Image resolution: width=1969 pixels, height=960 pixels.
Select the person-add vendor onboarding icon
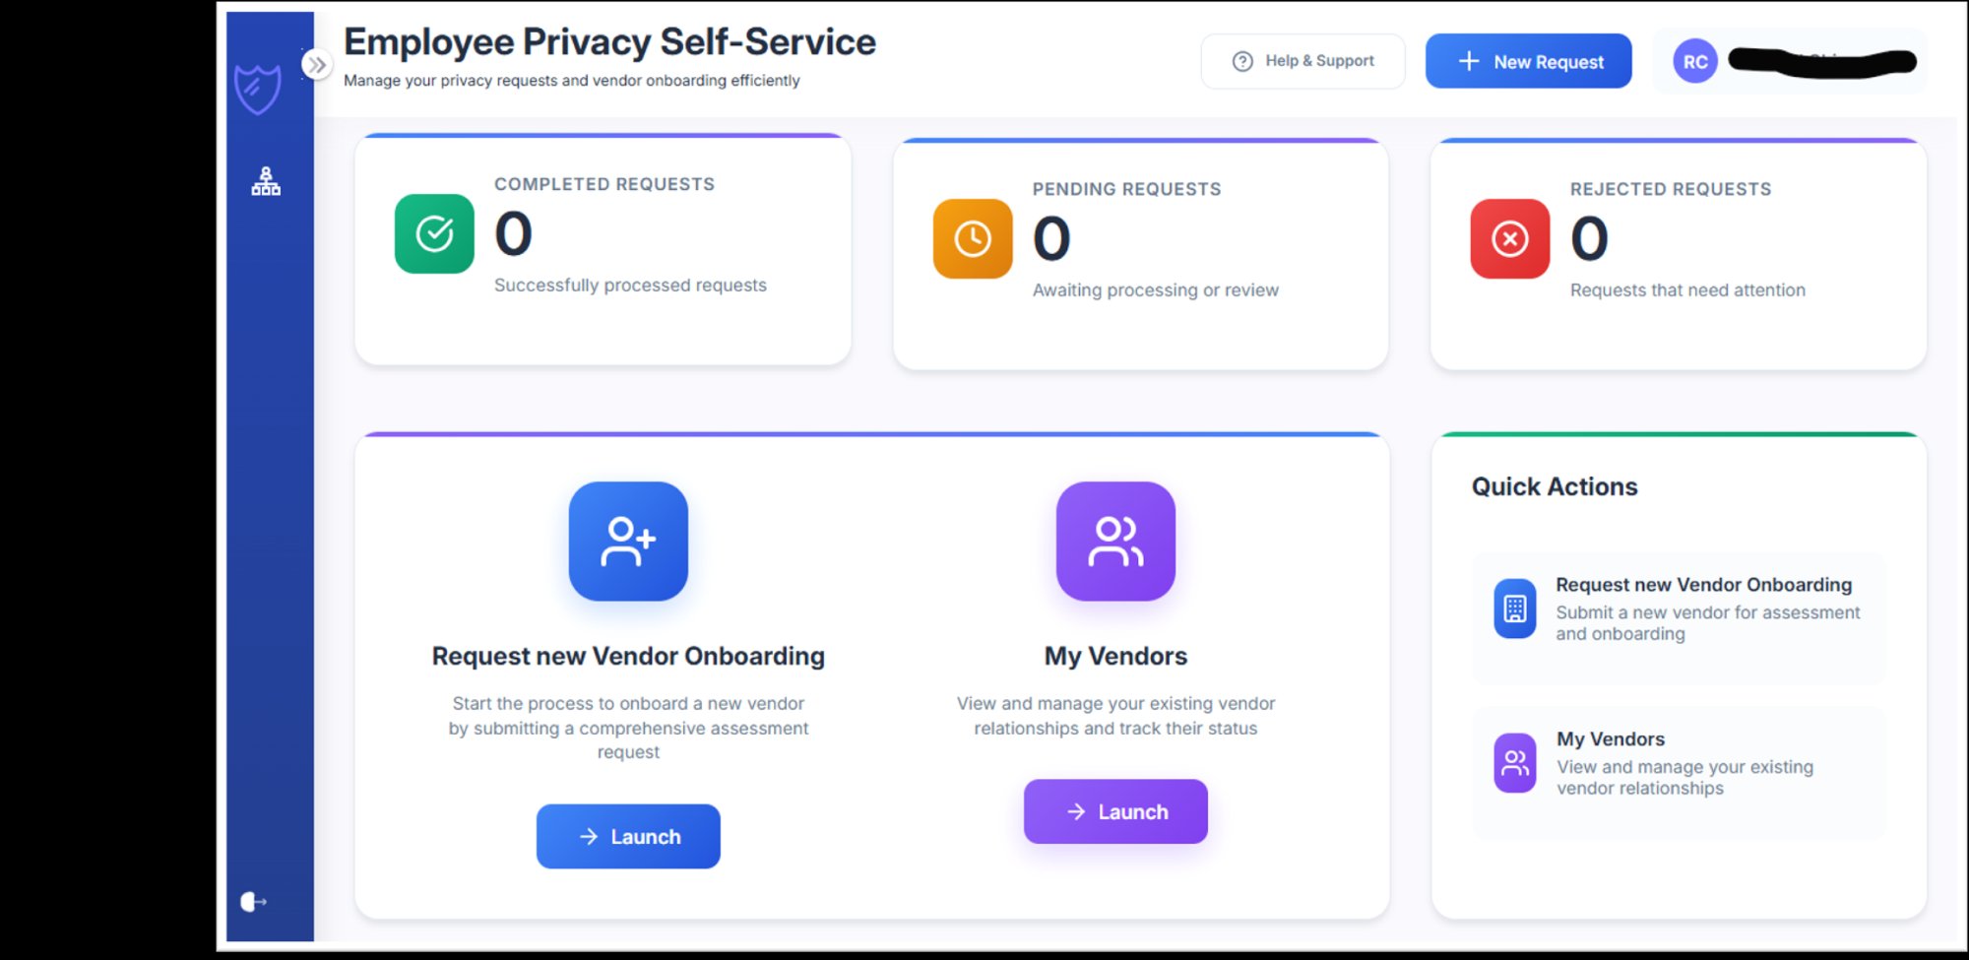(627, 541)
